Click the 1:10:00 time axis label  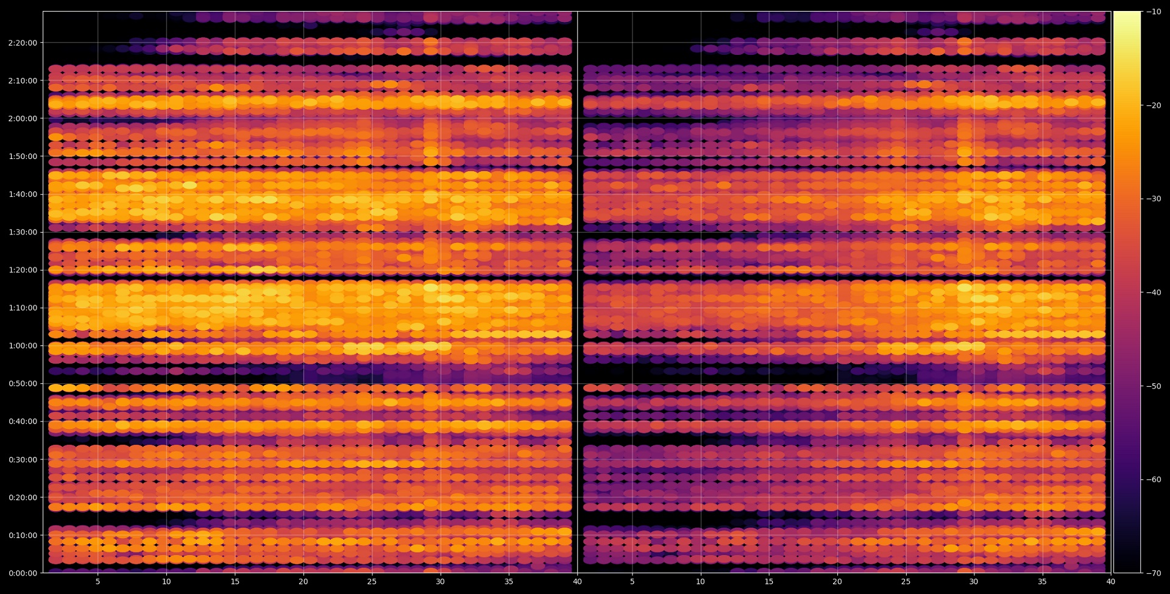pyautogui.click(x=23, y=308)
